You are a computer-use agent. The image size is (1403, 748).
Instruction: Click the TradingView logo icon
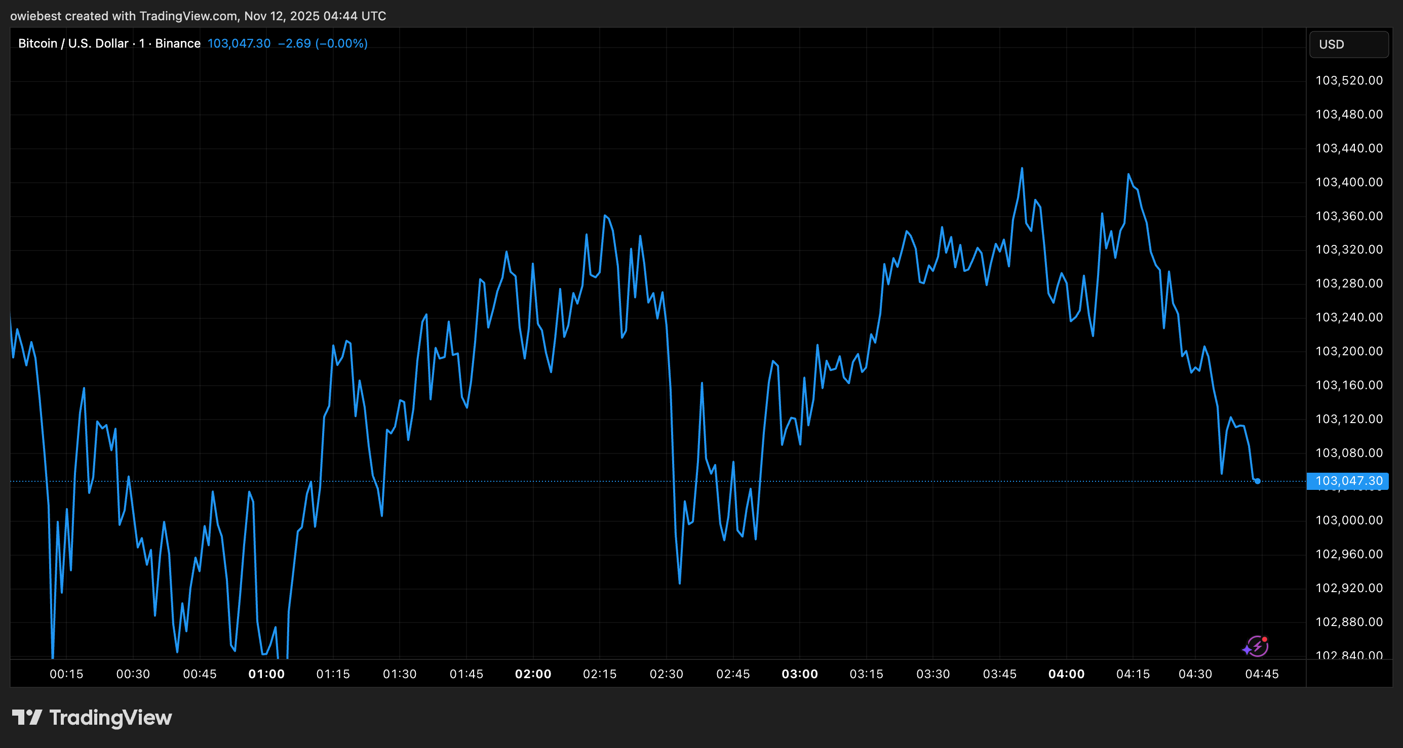point(27,718)
